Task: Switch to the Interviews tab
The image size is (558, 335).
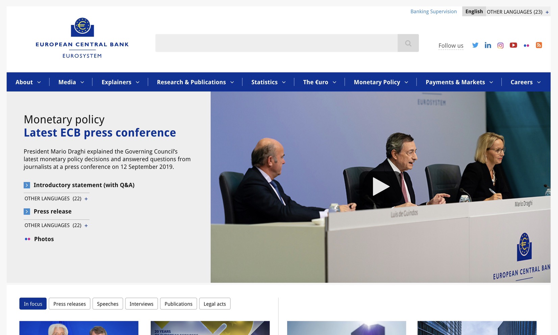Action: point(142,304)
